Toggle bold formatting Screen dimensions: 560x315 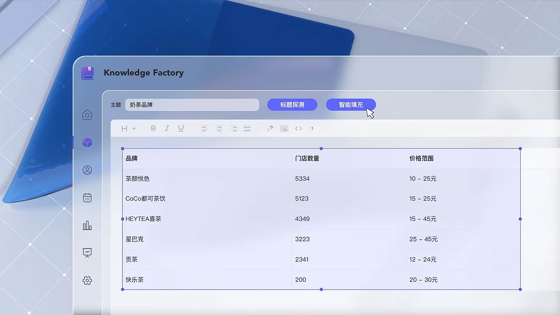(x=153, y=129)
